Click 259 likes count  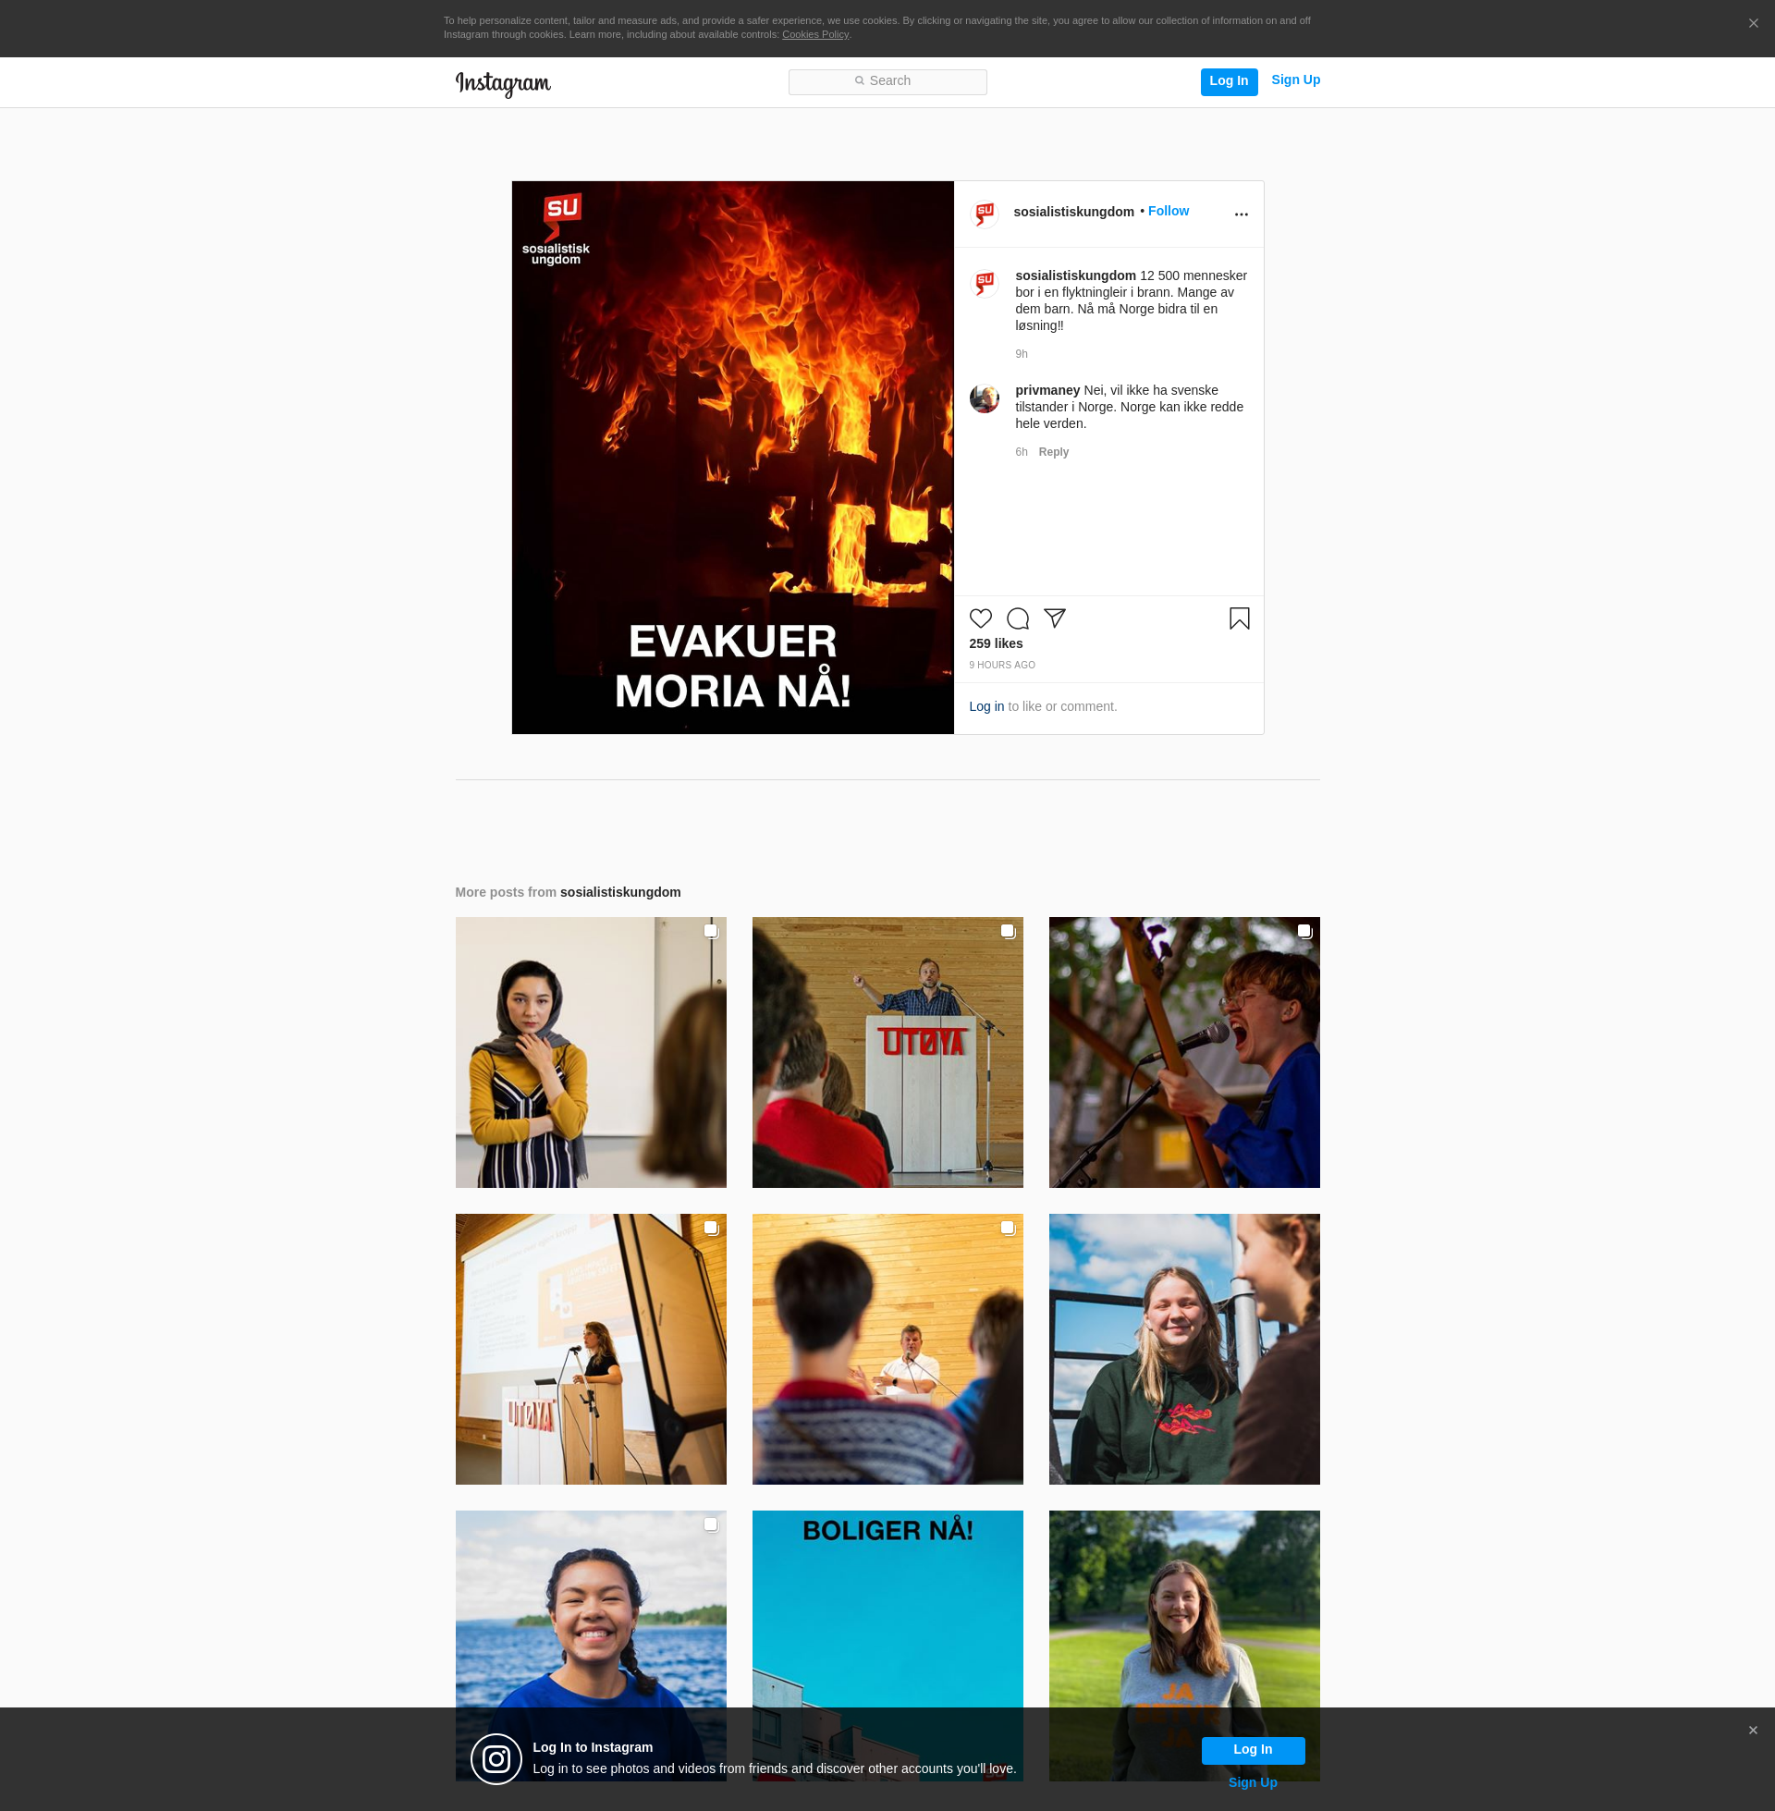point(996,644)
